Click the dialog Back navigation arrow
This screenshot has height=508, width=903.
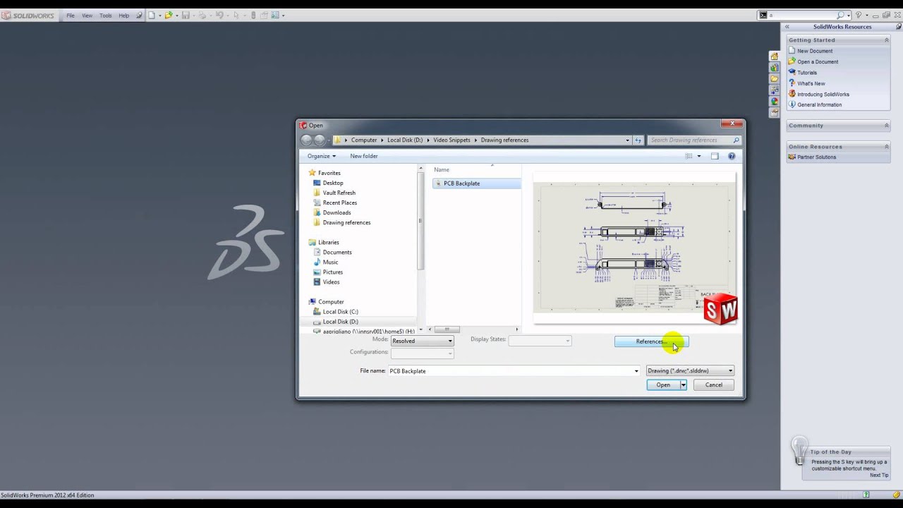click(x=306, y=140)
